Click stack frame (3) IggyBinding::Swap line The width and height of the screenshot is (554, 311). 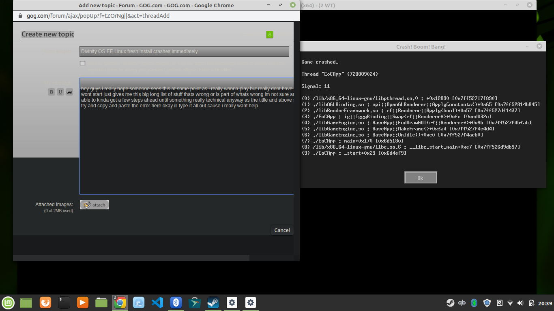coord(397,117)
